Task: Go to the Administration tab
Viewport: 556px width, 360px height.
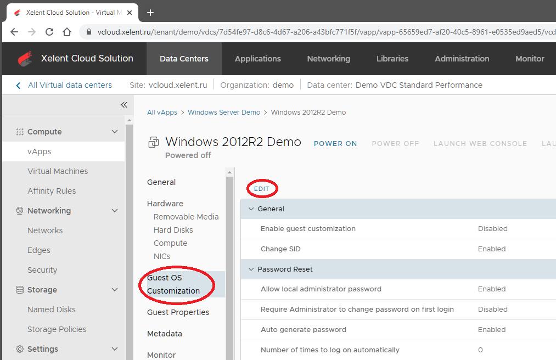Action: point(462,59)
